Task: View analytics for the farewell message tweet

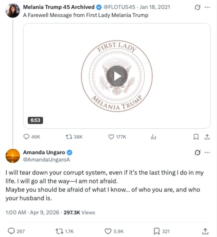Action: [x=153, y=137]
